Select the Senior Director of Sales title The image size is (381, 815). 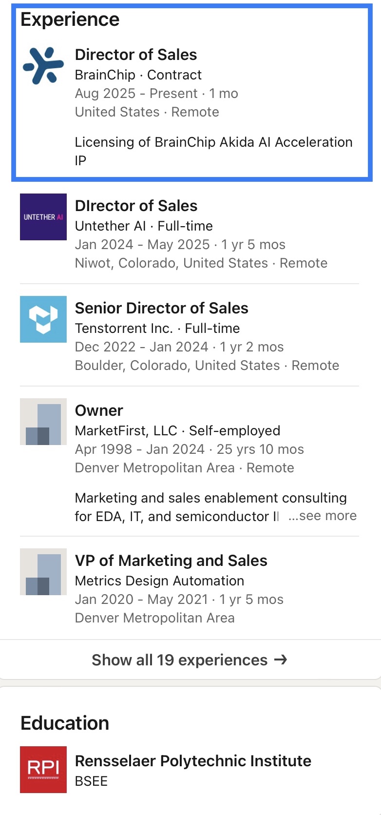(161, 308)
